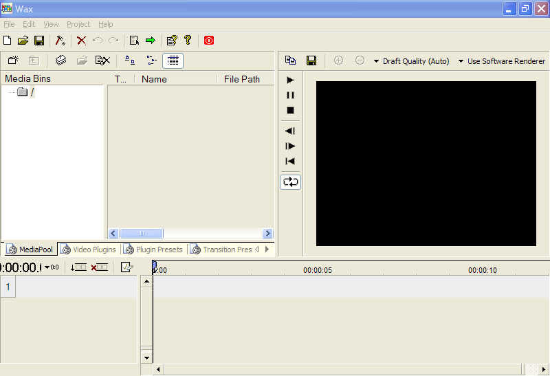The height and width of the screenshot is (376, 550).
Task: Click the green render arrow icon
Action: coord(151,41)
